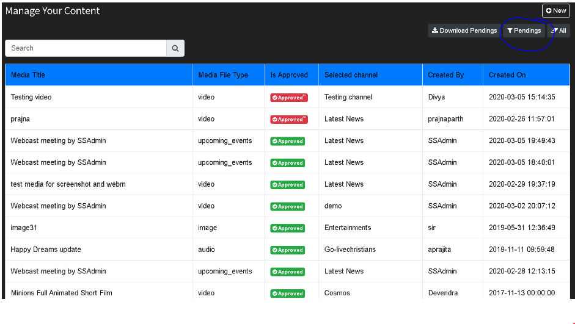The width and height of the screenshot is (575, 324).
Task: Toggle Approved badge in the demo channel row
Action: 287,206
